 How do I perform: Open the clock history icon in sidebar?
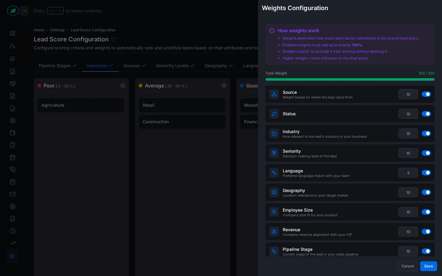pyautogui.click(x=13, y=231)
